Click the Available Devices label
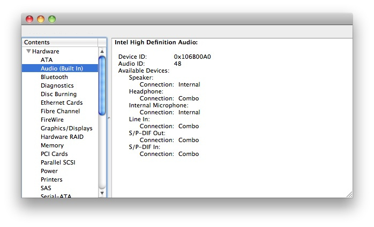 144,71
